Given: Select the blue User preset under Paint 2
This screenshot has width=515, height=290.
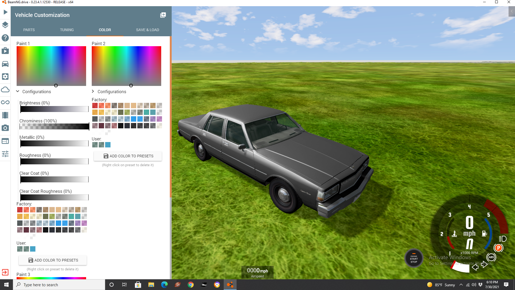Looking at the screenshot, I should (108, 145).
